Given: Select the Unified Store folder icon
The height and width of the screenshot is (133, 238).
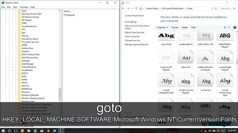Looking at the screenshot, I should 19,48.
